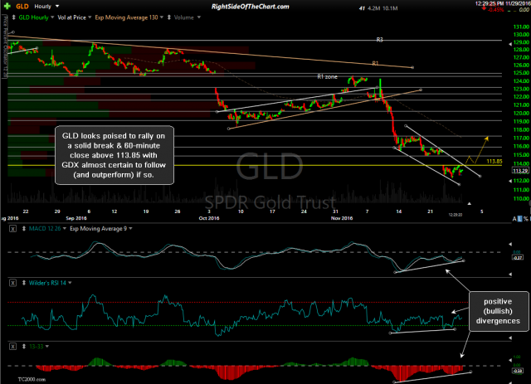Click the 113.29 current price label
Viewport: 531px width, 384px height.
pyautogui.click(x=520, y=171)
